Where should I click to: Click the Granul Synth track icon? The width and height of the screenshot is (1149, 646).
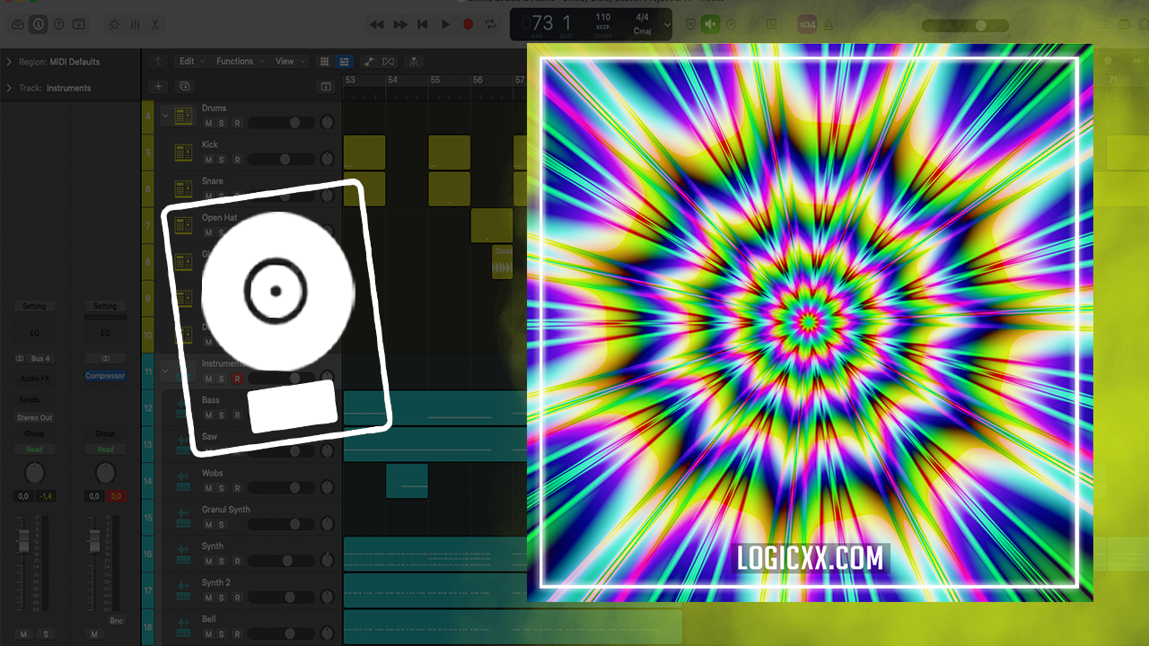tap(183, 518)
